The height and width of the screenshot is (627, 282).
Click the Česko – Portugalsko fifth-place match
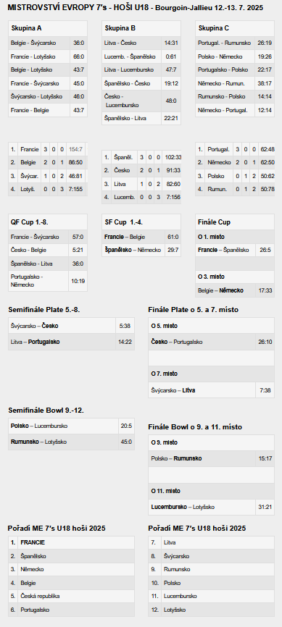(211, 342)
